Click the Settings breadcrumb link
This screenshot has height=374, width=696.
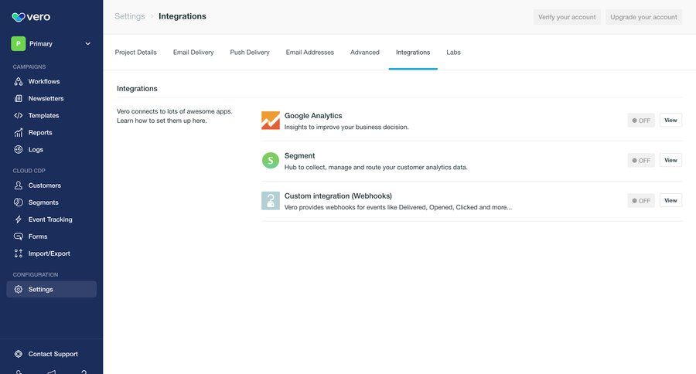tap(130, 16)
